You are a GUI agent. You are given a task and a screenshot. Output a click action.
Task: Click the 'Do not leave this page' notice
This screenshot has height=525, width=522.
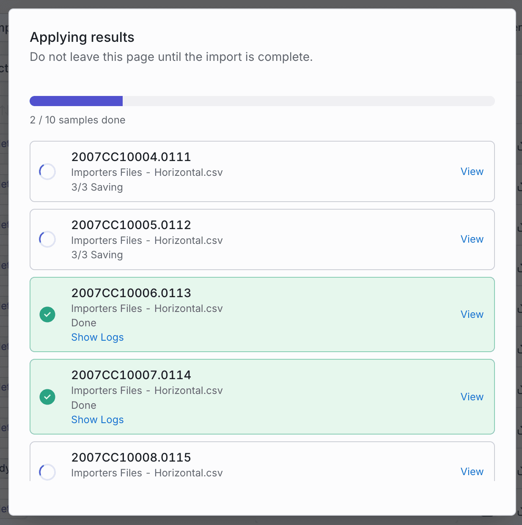(171, 57)
